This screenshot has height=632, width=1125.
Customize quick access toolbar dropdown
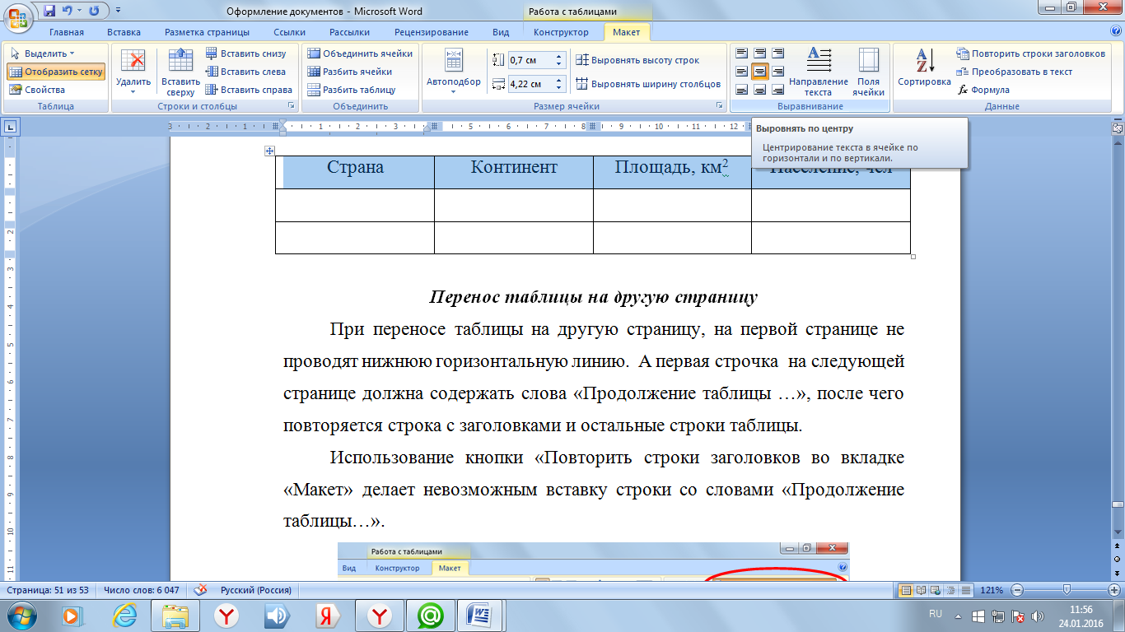click(x=118, y=11)
